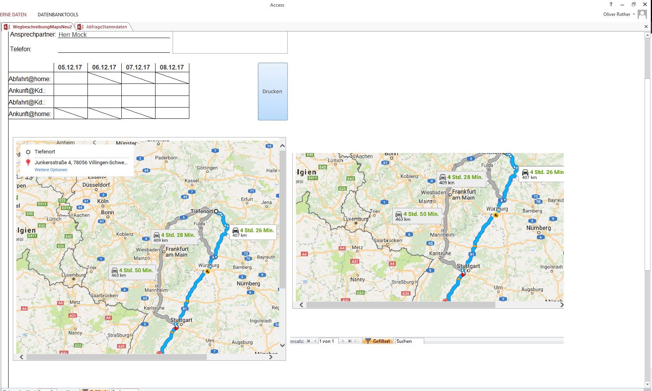Open the partially shown ERNE DATEN ribbon tab
The image size is (652, 391).
tap(13, 15)
